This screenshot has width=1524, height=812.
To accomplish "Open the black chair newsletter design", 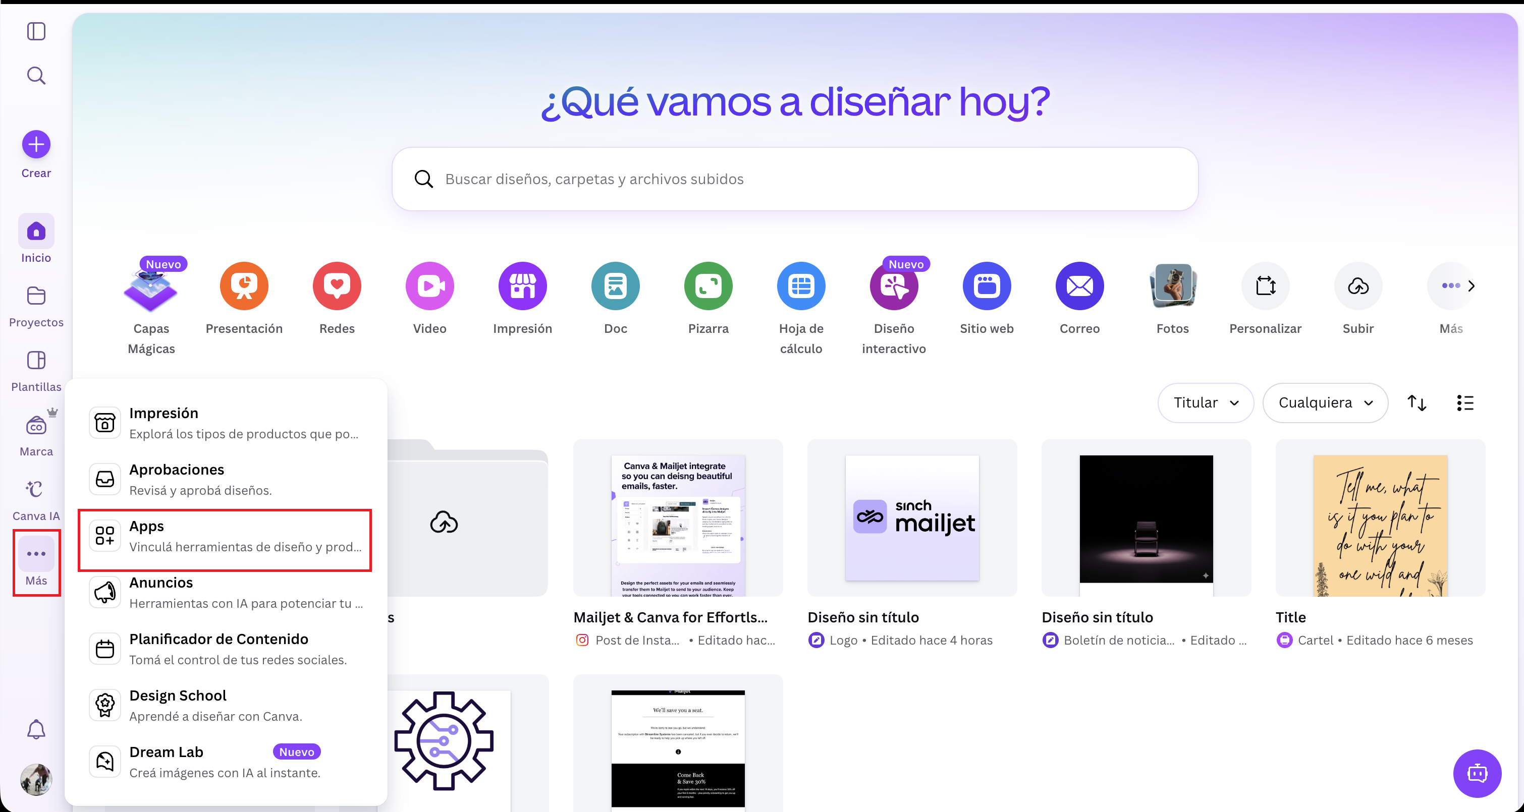I will (x=1146, y=518).
